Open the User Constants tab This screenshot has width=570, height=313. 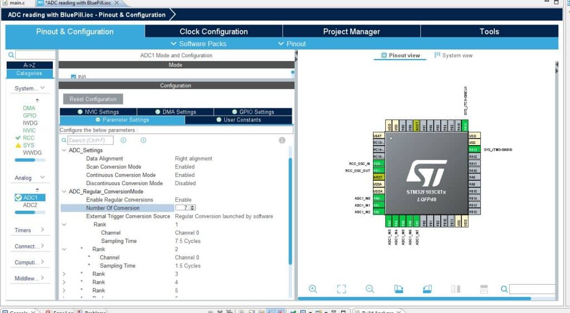(238, 120)
